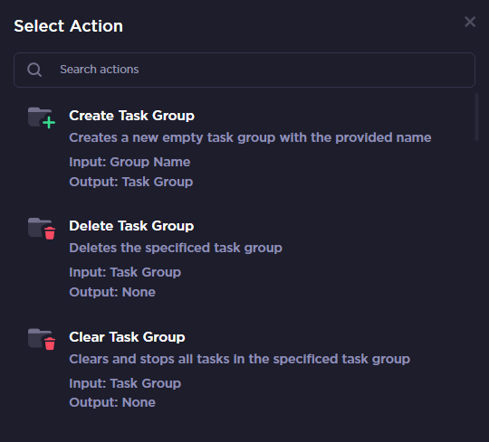Viewport: 489px width, 442px height.
Task: Click 'Output: None' under Delete Task Group
Action: pyautogui.click(x=112, y=292)
